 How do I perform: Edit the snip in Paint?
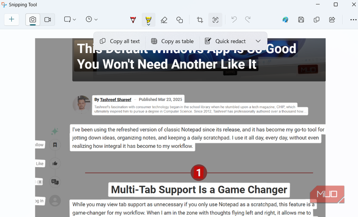pos(286,20)
